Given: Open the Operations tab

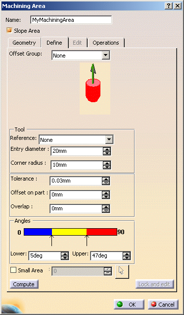Looking at the screenshot, I should (x=106, y=43).
